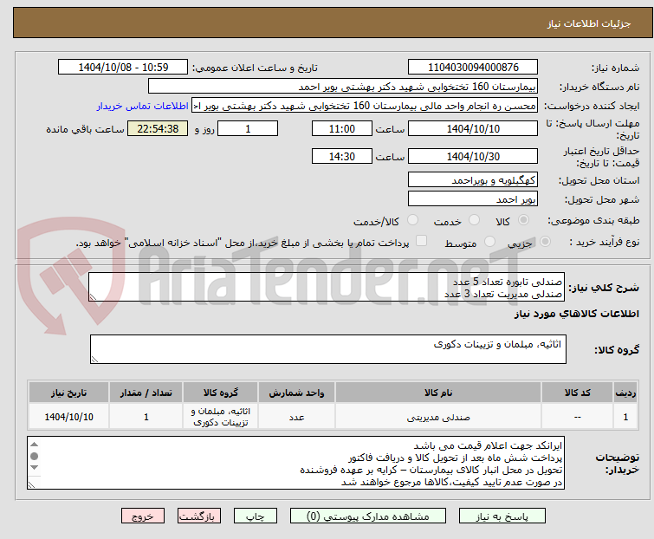Select the متوسط purchase type radio
Image resolution: width=654 pixels, height=539 pixels.
[489, 242]
